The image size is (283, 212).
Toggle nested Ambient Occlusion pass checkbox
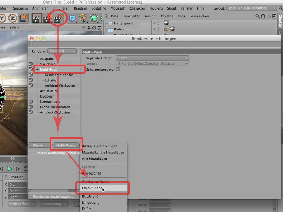tap(31, 86)
